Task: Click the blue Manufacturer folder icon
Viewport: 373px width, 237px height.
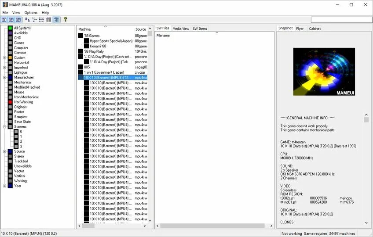Action: tap(10, 77)
